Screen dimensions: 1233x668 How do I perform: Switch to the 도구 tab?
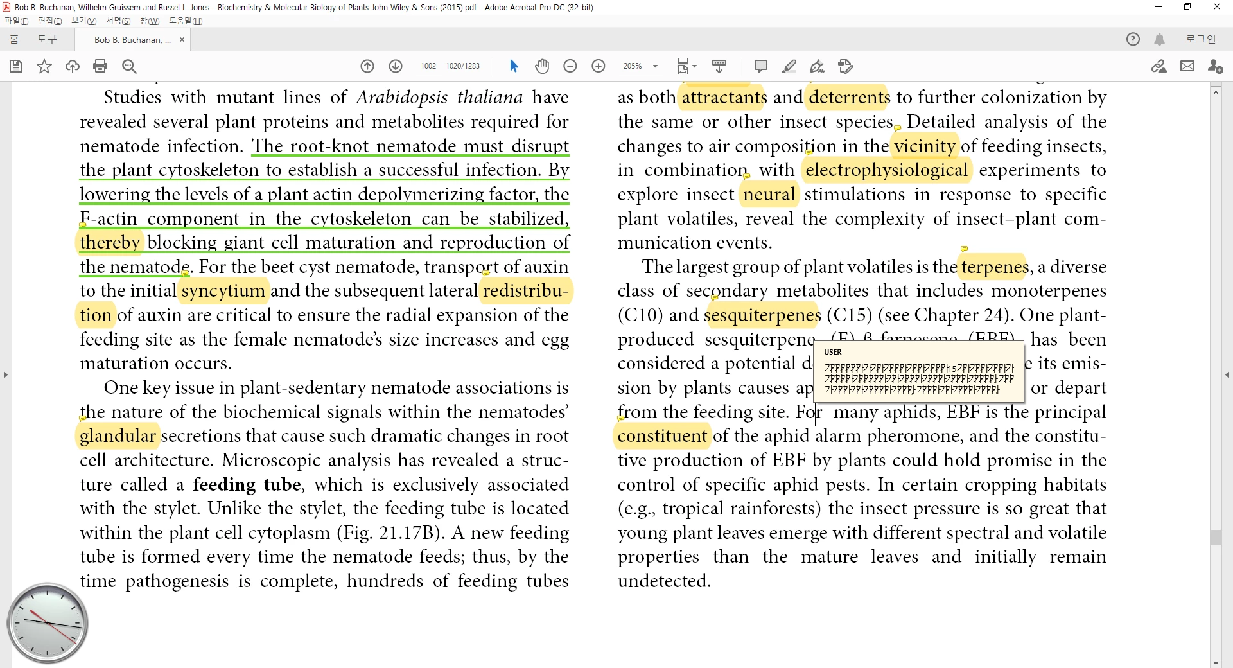[47, 39]
